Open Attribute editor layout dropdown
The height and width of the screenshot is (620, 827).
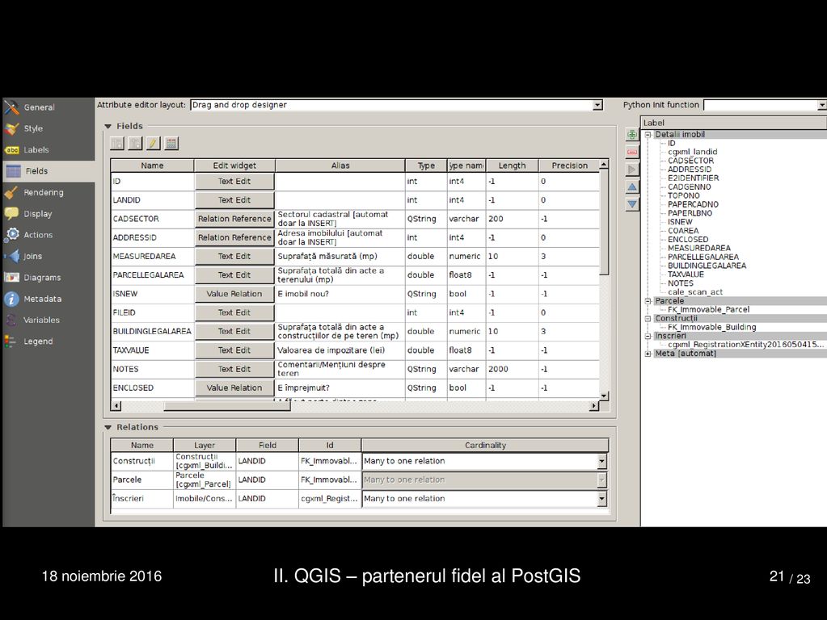coord(397,105)
